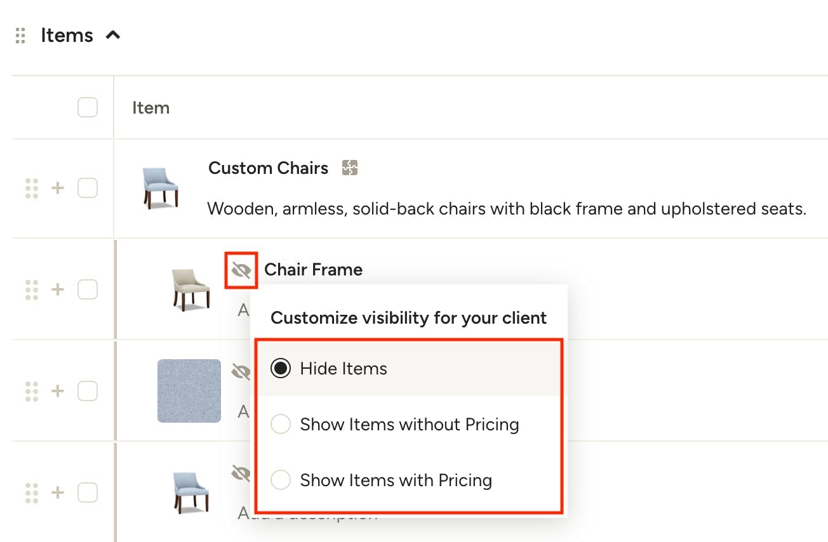828x542 pixels.
Task: Choose Show Items without Pricing
Action: (409, 424)
